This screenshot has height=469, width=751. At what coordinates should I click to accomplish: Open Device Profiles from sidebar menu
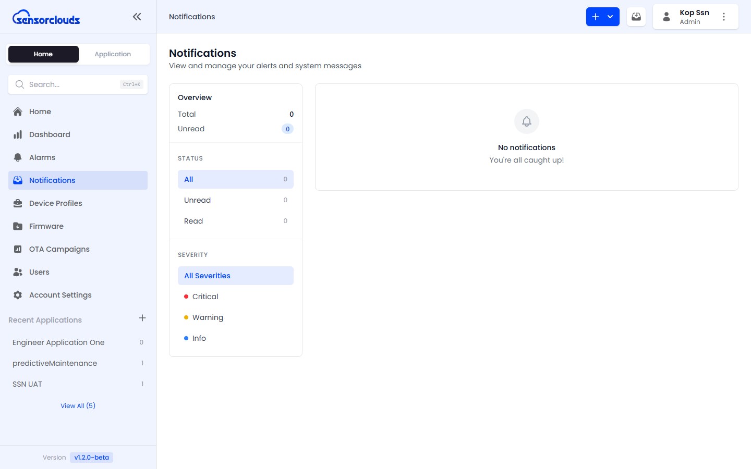[55, 203]
